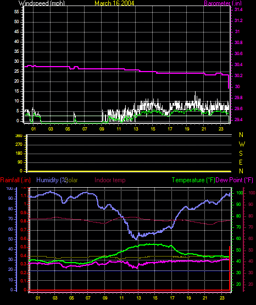Select the Humidity (%) legend label
The width and height of the screenshot is (256, 305).
click(x=52, y=180)
